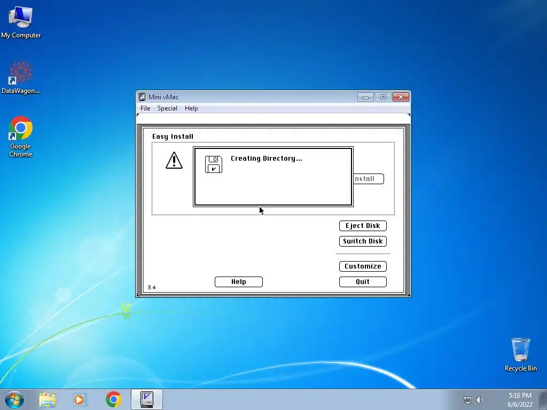Image resolution: width=547 pixels, height=410 pixels.
Task: Open the Special menu
Action: tap(167, 108)
